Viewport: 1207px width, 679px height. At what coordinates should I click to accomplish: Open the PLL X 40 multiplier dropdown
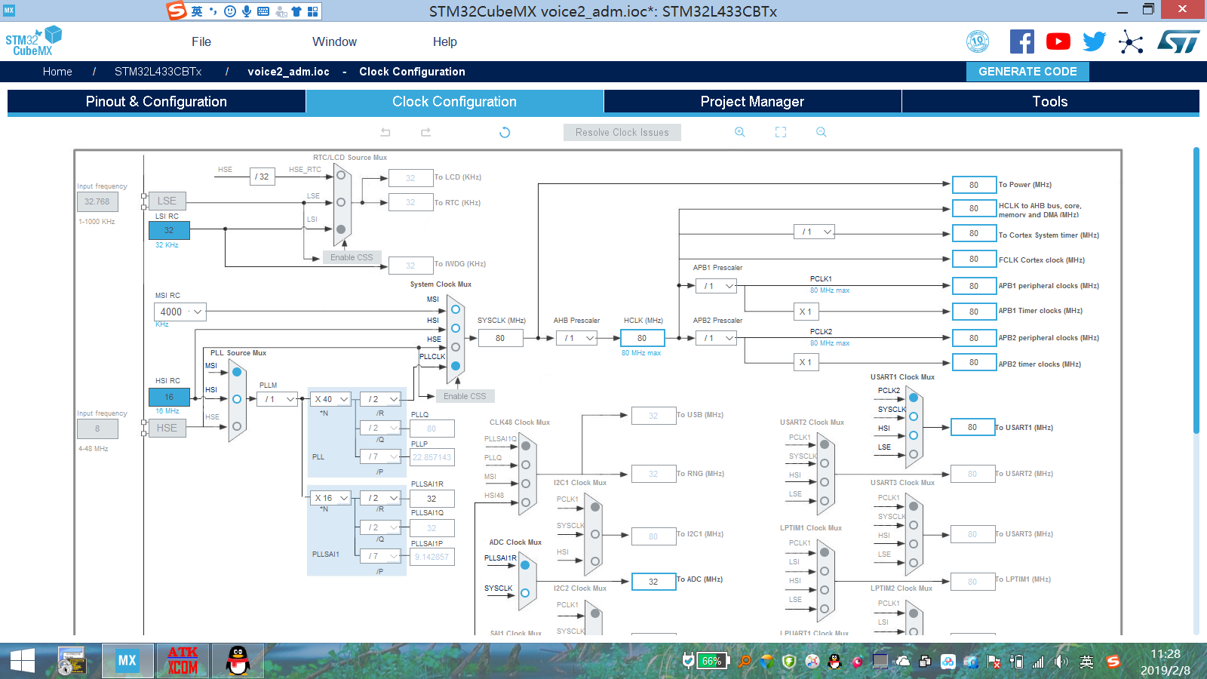point(331,399)
